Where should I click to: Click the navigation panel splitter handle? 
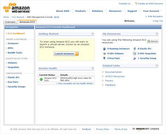point(35,71)
